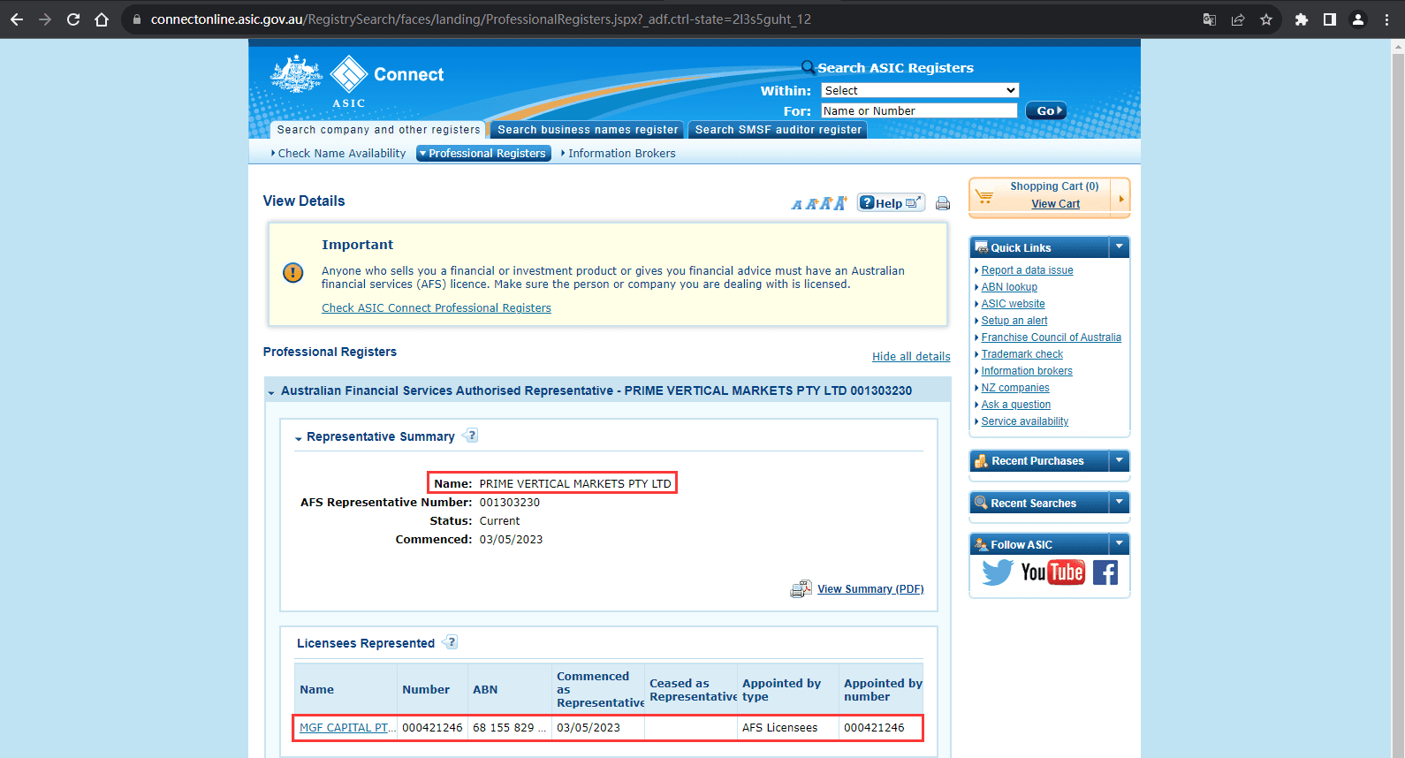This screenshot has width=1405, height=758.
Task: Reload the browser page
Action: click(x=73, y=19)
